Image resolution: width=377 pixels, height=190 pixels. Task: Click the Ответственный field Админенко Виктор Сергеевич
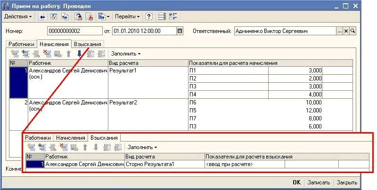coord(285,31)
